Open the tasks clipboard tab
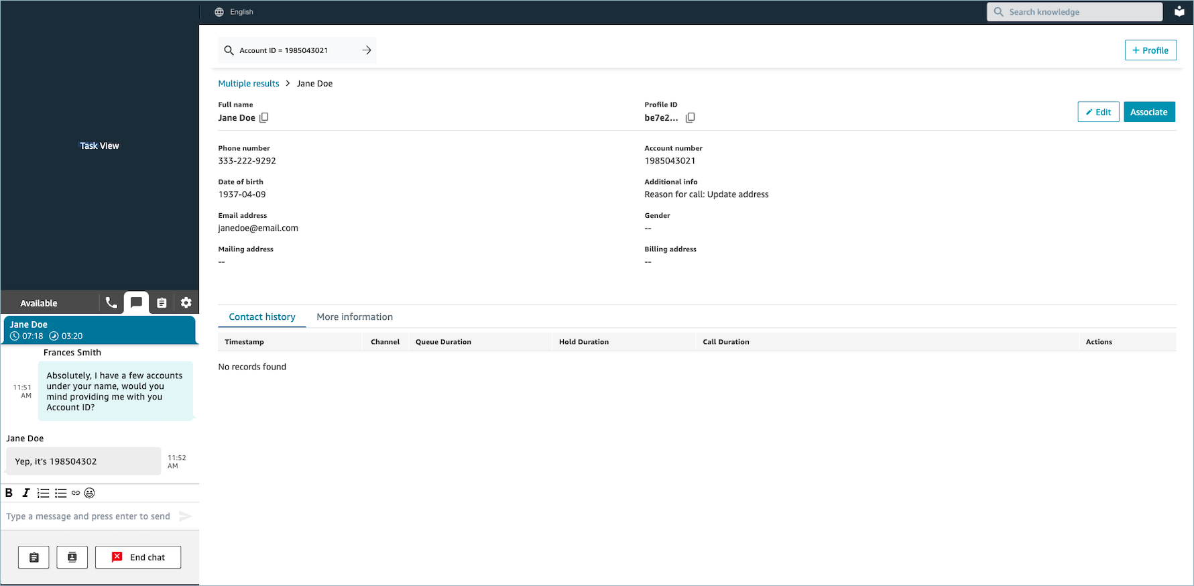 tap(162, 303)
